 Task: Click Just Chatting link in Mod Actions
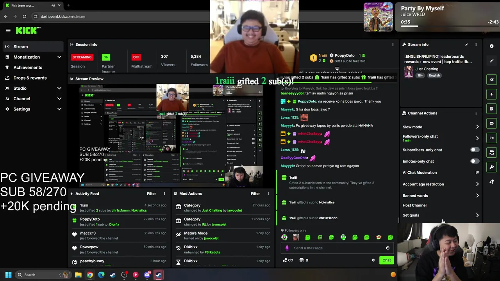[212, 210]
